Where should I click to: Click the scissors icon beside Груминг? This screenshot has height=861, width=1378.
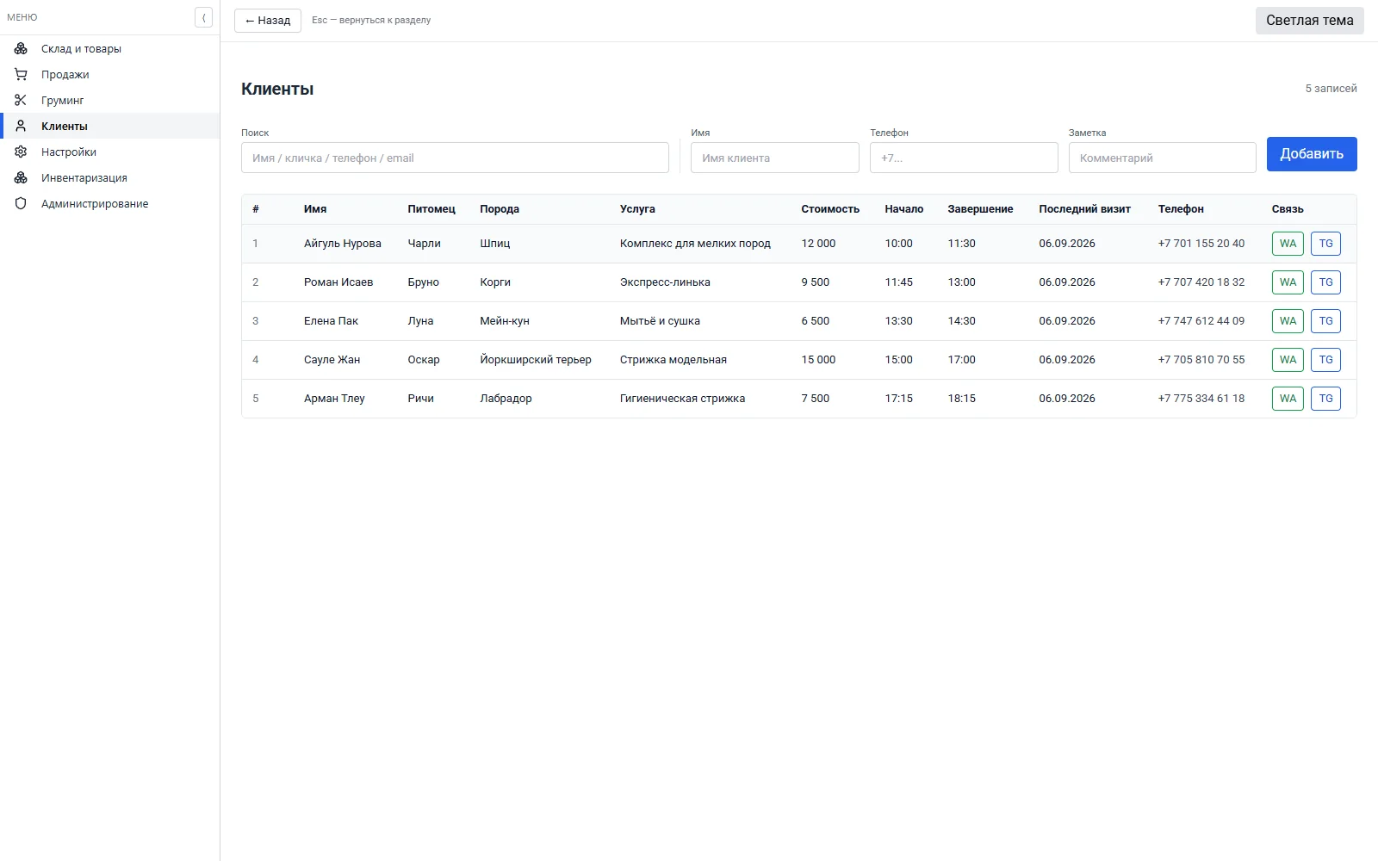21,100
